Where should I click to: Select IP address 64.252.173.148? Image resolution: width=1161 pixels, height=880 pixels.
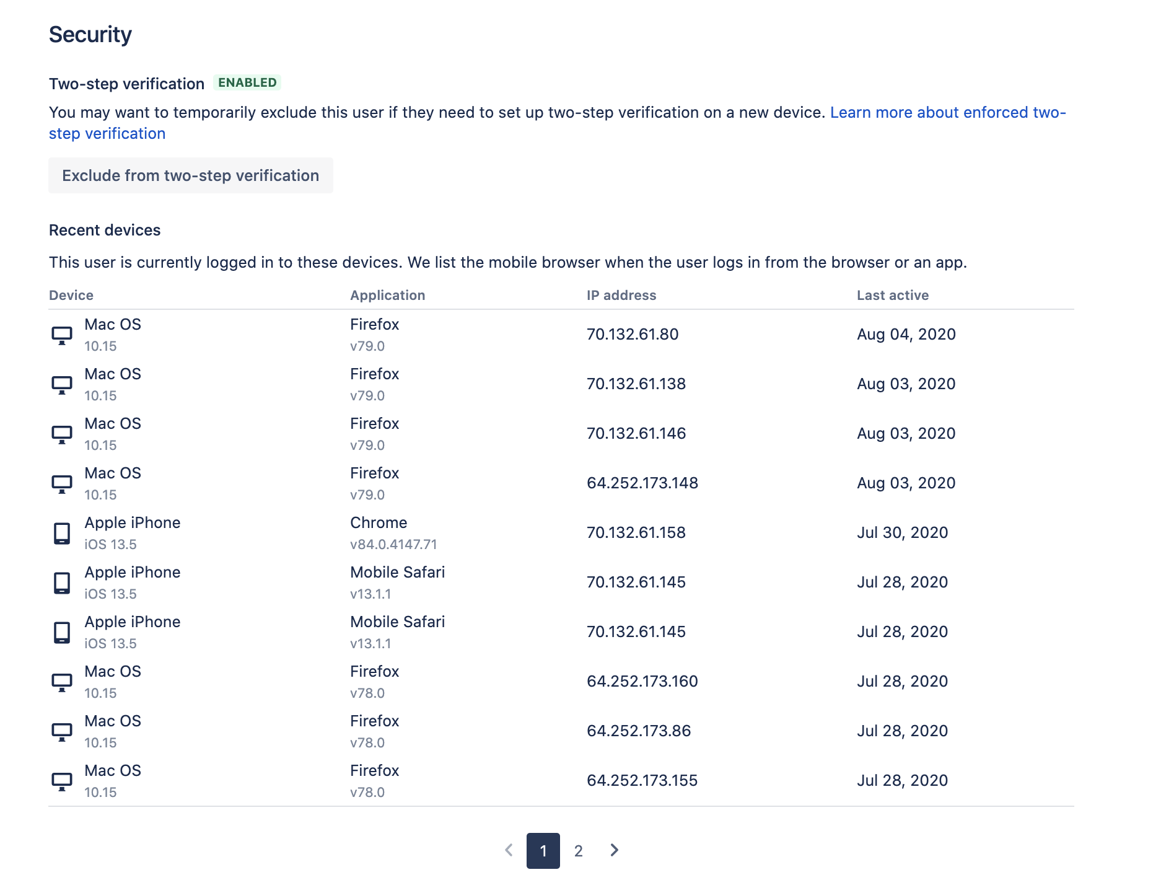coord(642,483)
